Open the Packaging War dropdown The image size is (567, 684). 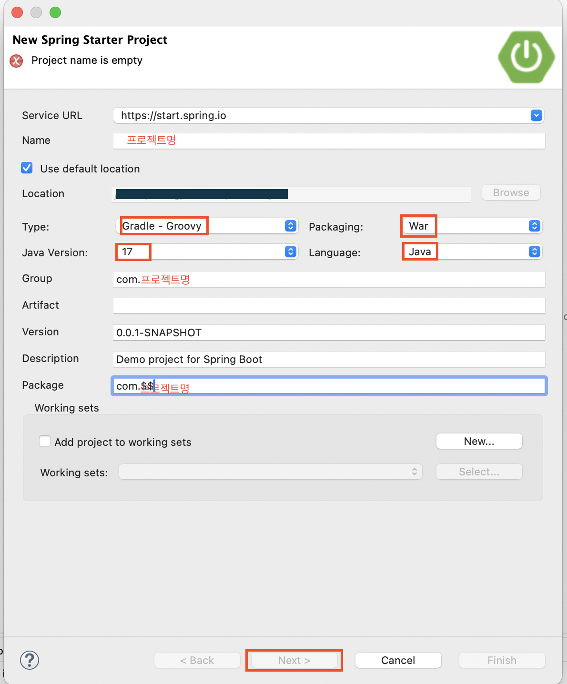pos(472,226)
